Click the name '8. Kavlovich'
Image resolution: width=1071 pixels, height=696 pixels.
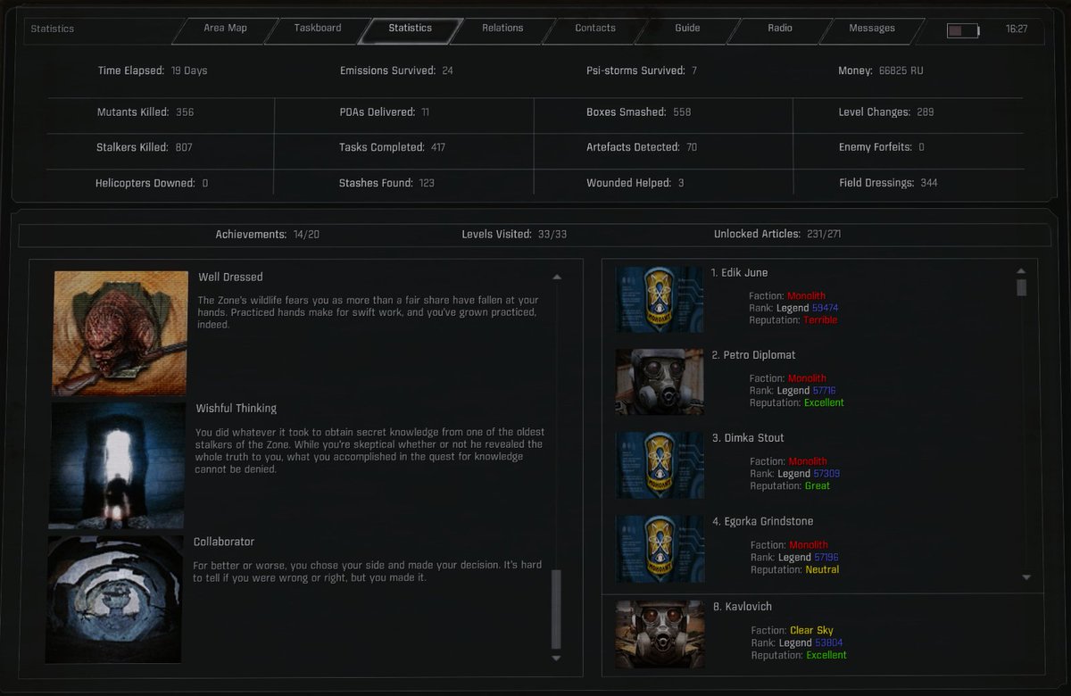[x=742, y=607]
